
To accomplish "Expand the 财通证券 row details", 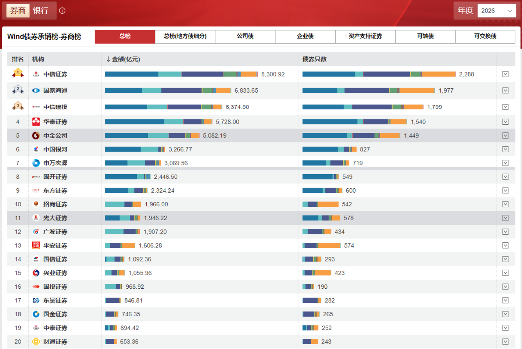I will pyautogui.click(x=505, y=342).
